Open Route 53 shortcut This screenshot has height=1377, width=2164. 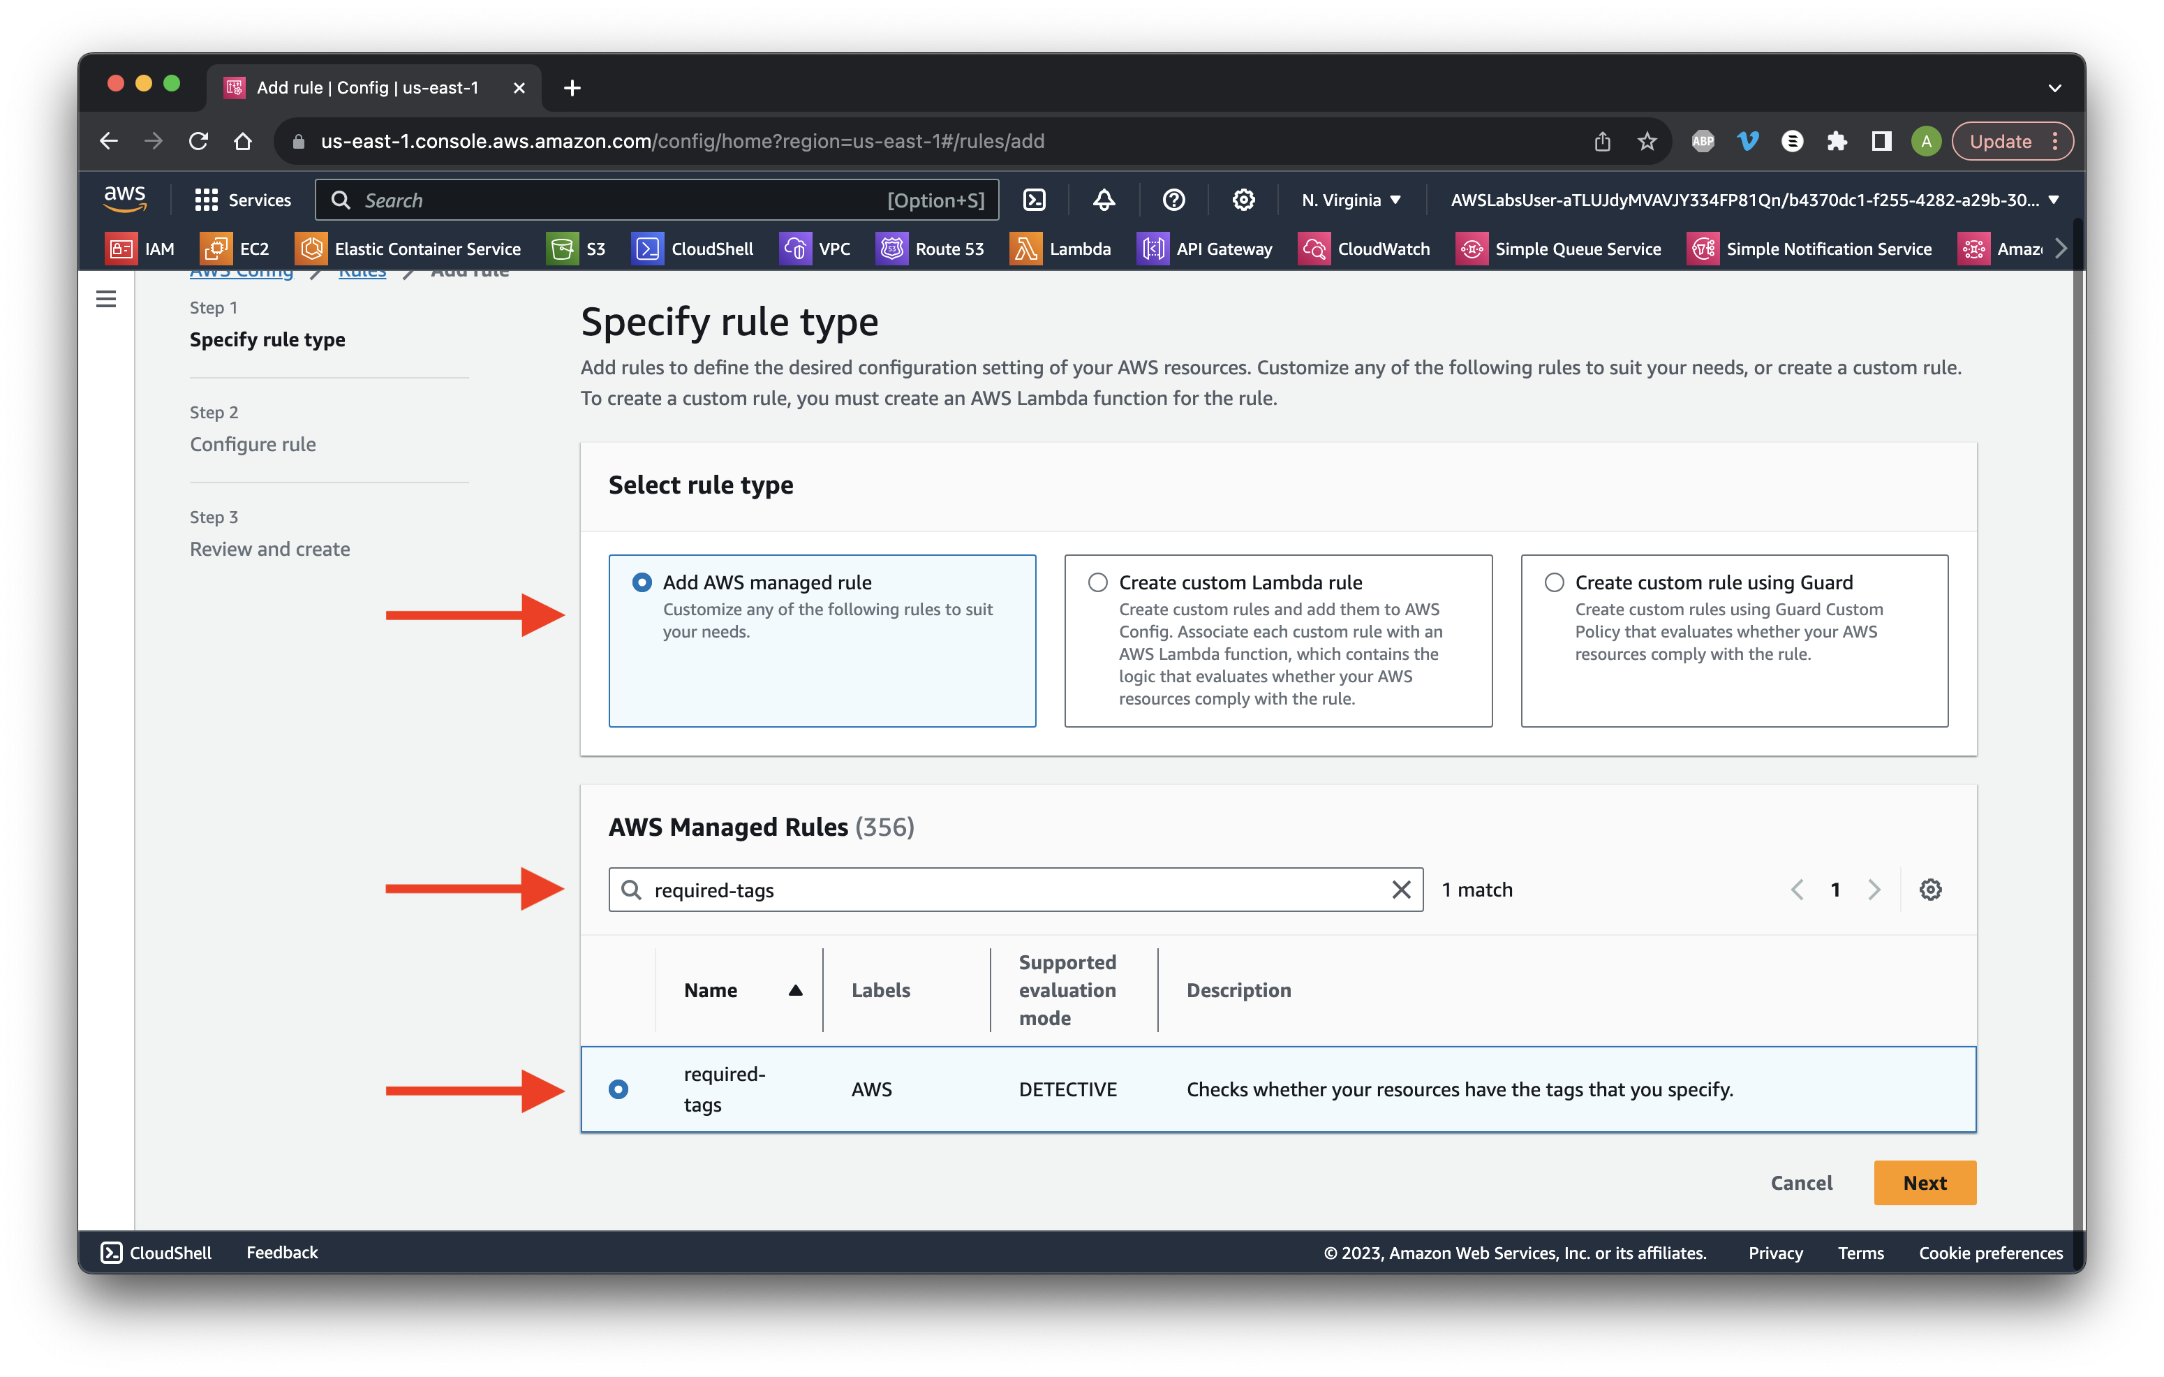point(930,248)
